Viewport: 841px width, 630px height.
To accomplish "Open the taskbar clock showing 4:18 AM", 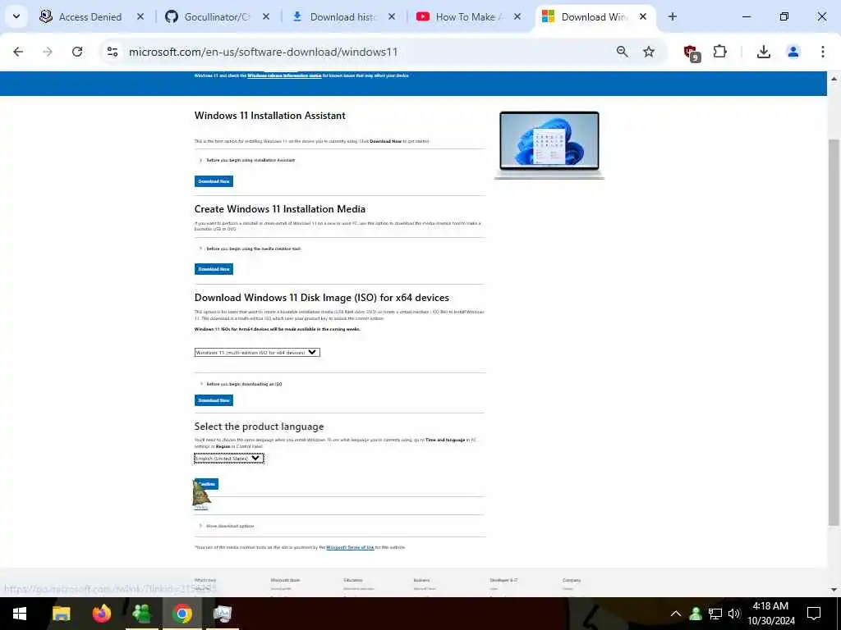I will (770, 614).
